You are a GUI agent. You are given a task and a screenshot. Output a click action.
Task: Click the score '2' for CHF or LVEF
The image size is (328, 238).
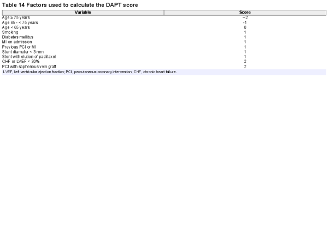pyautogui.click(x=245, y=62)
